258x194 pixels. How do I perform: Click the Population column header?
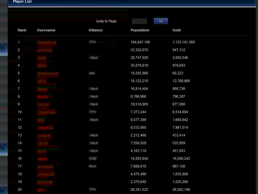(140, 30)
